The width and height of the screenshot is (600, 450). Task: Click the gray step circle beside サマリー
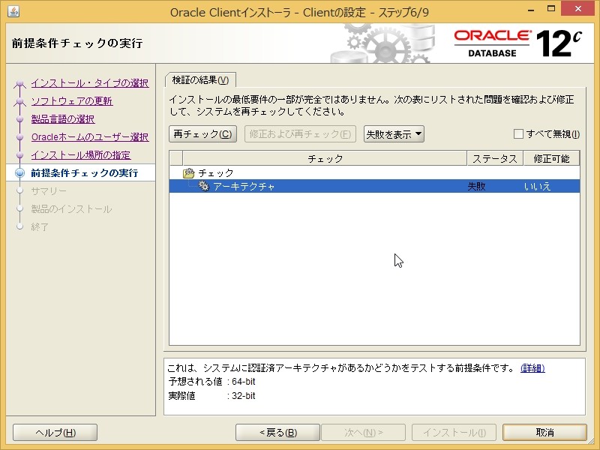(x=18, y=190)
